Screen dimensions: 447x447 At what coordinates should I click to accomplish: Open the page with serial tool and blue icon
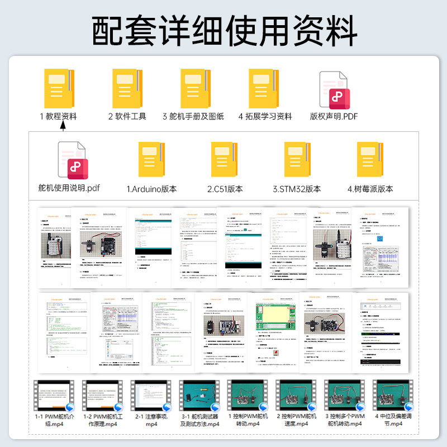coord(380,248)
